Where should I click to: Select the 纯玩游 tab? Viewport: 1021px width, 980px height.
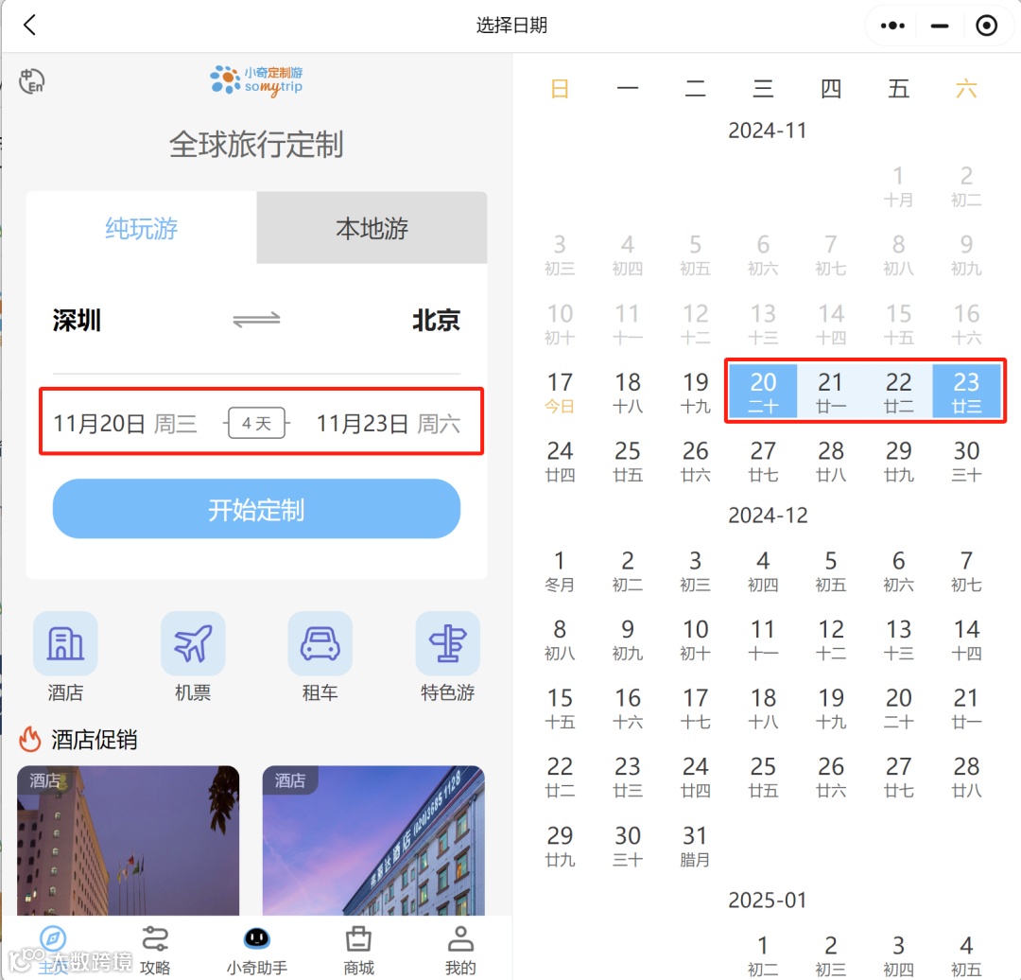click(141, 228)
